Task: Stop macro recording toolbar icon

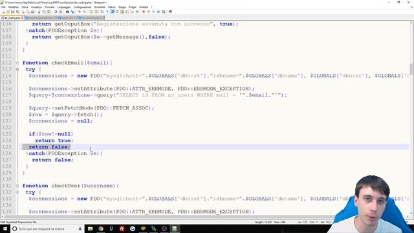Action: point(149,12)
